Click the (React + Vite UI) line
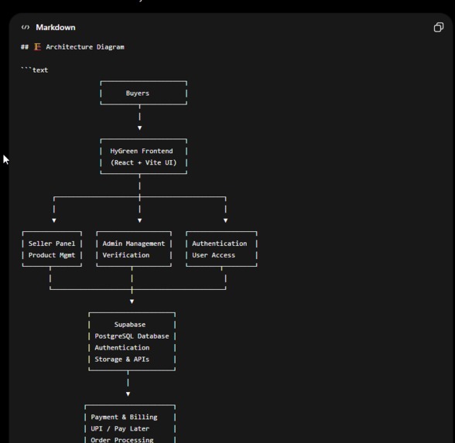The image size is (455, 443). pos(143,162)
